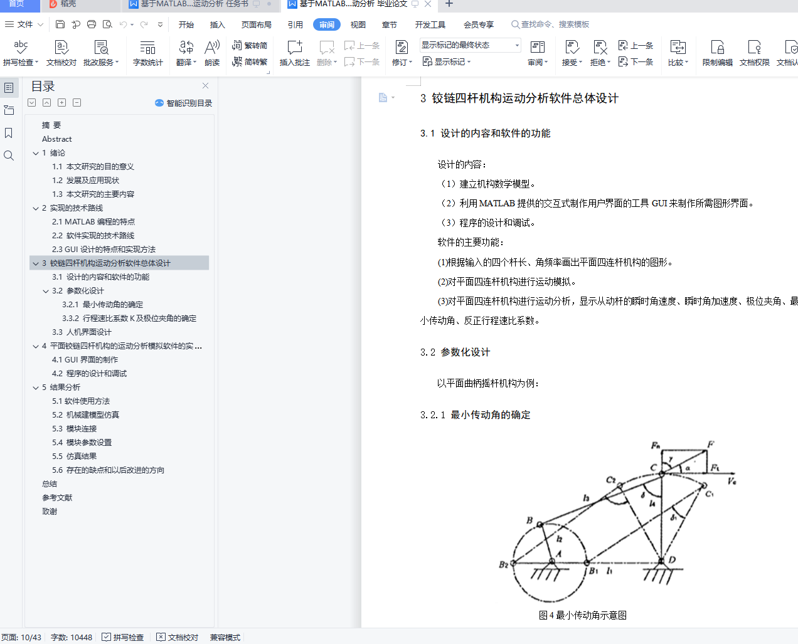Image resolution: width=798 pixels, height=644 pixels.
Task: Click 智能识别目录 in the outline panel
Action: click(x=183, y=103)
